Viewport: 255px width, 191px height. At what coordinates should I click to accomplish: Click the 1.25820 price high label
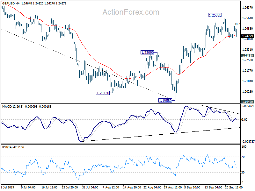(x=215, y=15)
